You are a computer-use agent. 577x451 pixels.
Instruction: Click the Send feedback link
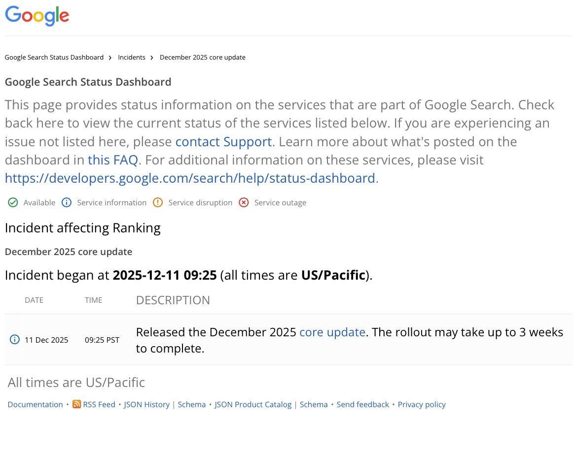pos(362,404)
